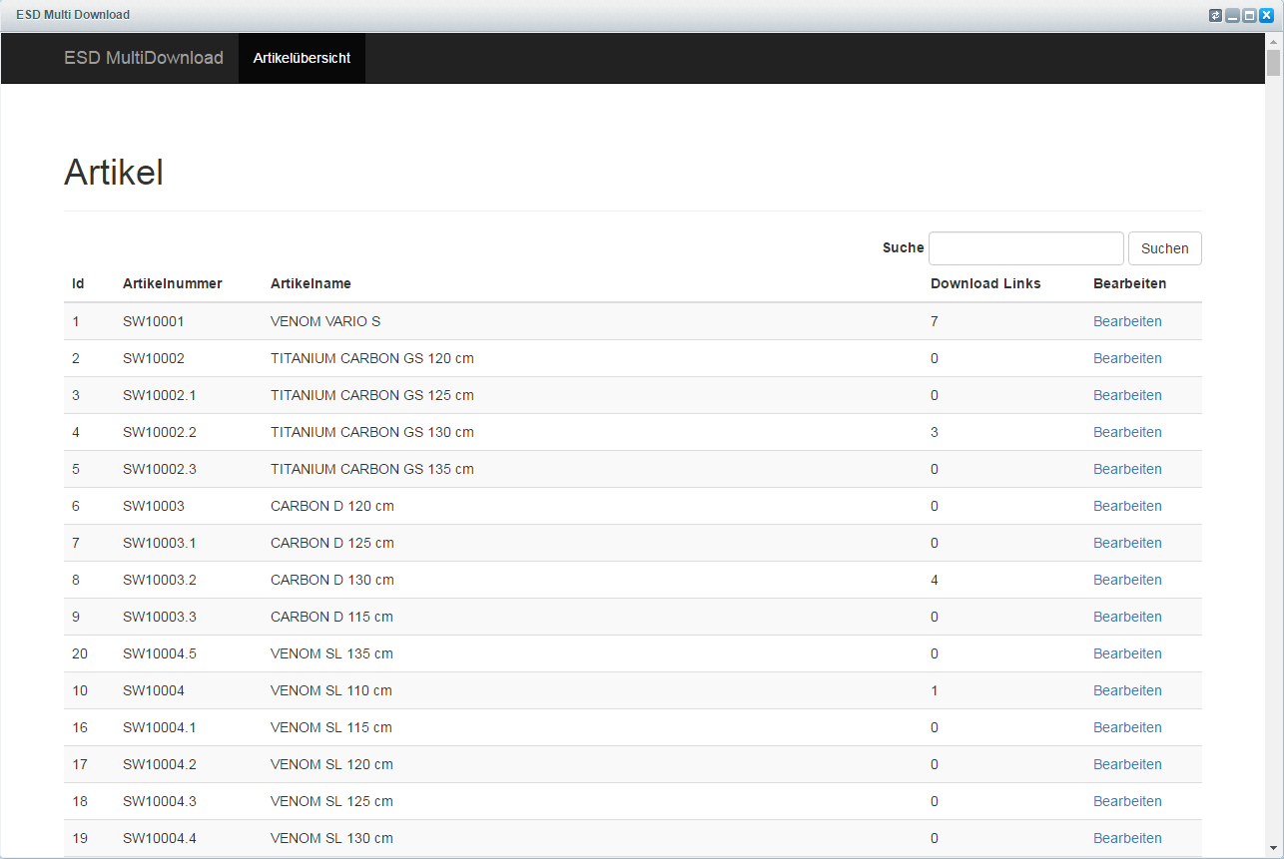Switch to the Artikelübersicht tab

click(302, 58)
